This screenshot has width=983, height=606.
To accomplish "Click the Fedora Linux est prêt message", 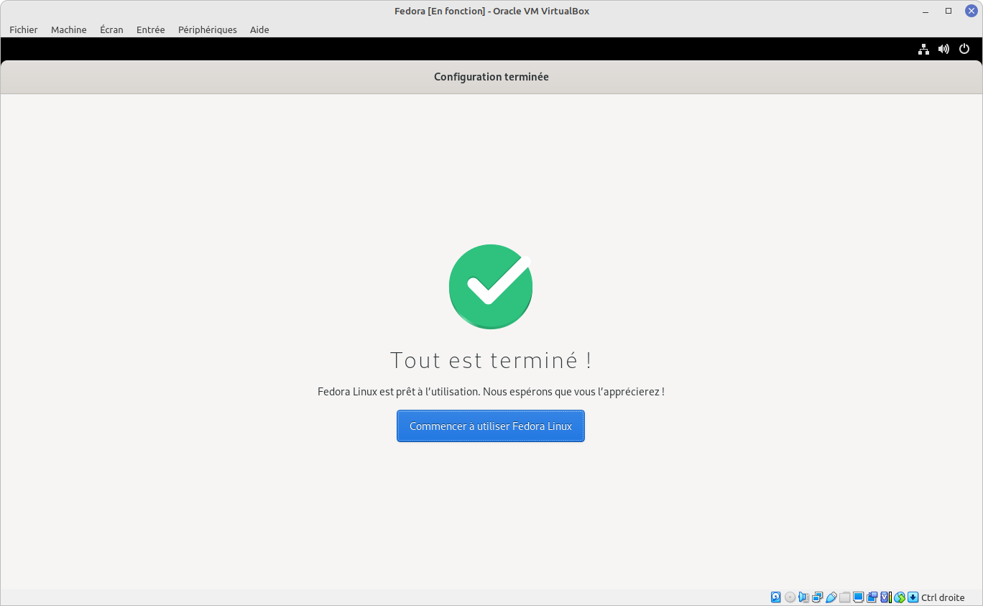I will [491, 392].
